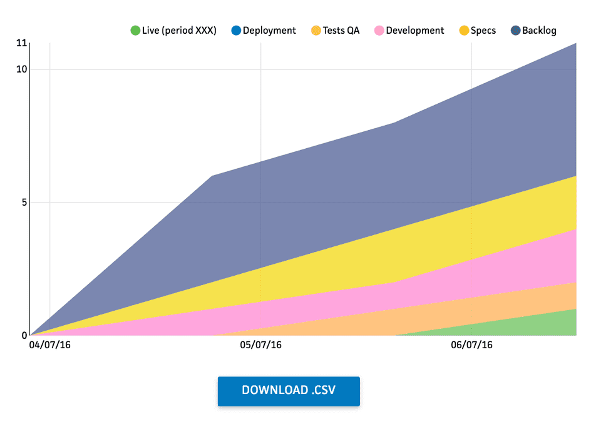Click the y-axis value 5
Viewport: 601px width, 422px height.
pyautogui.click(x=24, y=202)
